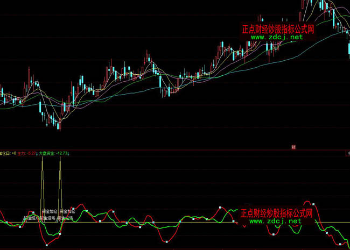Click the horizontal divider between chart and indicator panel
The width and height of the screenshot is (350, 250).
175,150
